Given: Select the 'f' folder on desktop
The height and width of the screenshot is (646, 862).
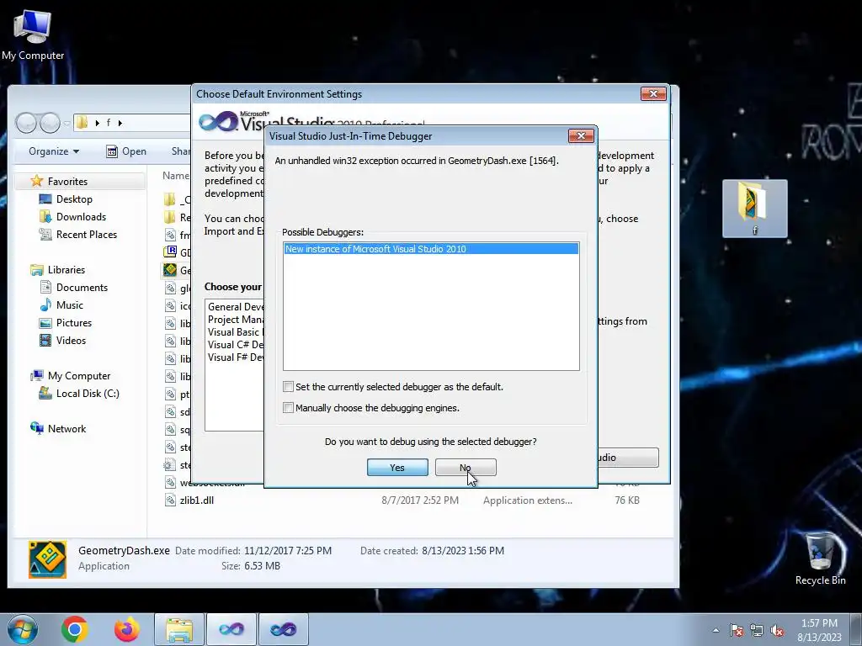Looking at the screenshot, I should click(x=755, y=209).
